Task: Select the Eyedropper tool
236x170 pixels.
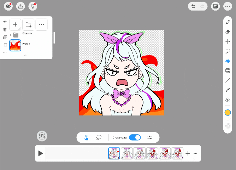Action: tap(228, 90)
